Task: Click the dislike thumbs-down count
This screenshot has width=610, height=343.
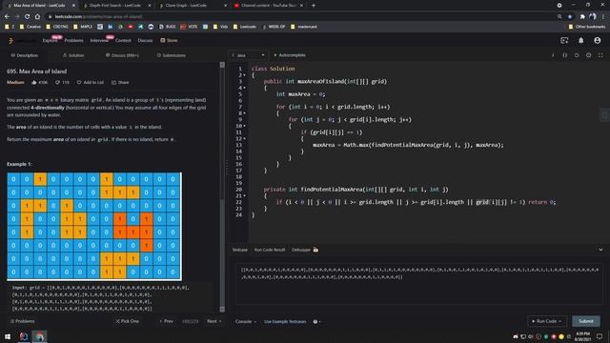Action: (62, 83)
